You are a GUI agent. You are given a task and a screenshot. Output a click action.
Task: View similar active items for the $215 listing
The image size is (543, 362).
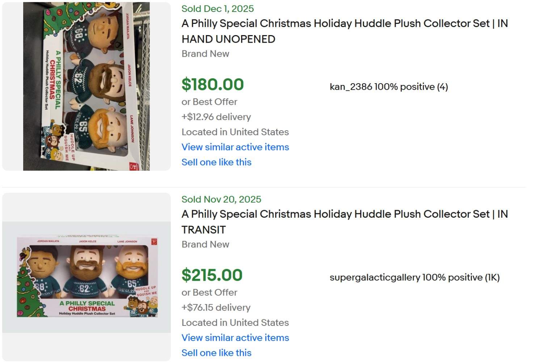pyautogui.click(x=235, y=338)
